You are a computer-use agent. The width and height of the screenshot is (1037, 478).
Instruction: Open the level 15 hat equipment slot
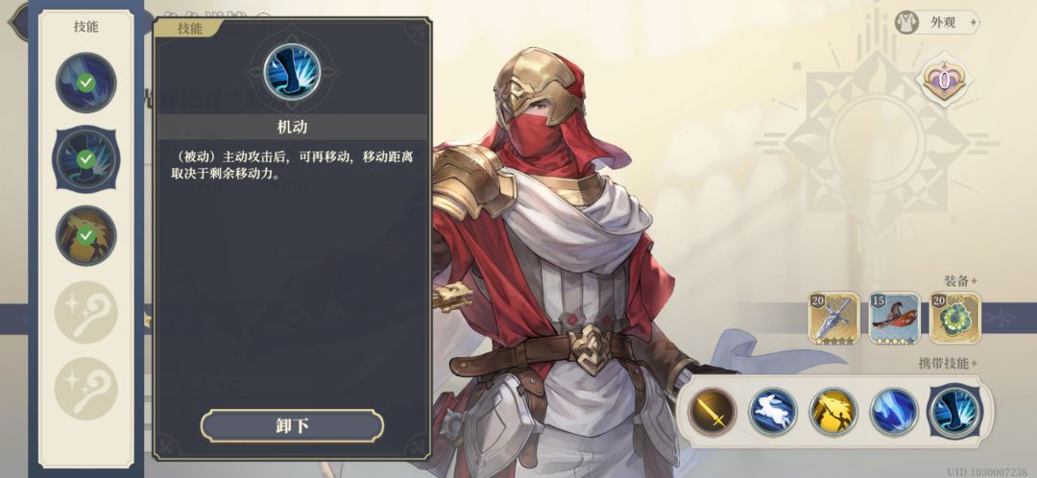894,319
